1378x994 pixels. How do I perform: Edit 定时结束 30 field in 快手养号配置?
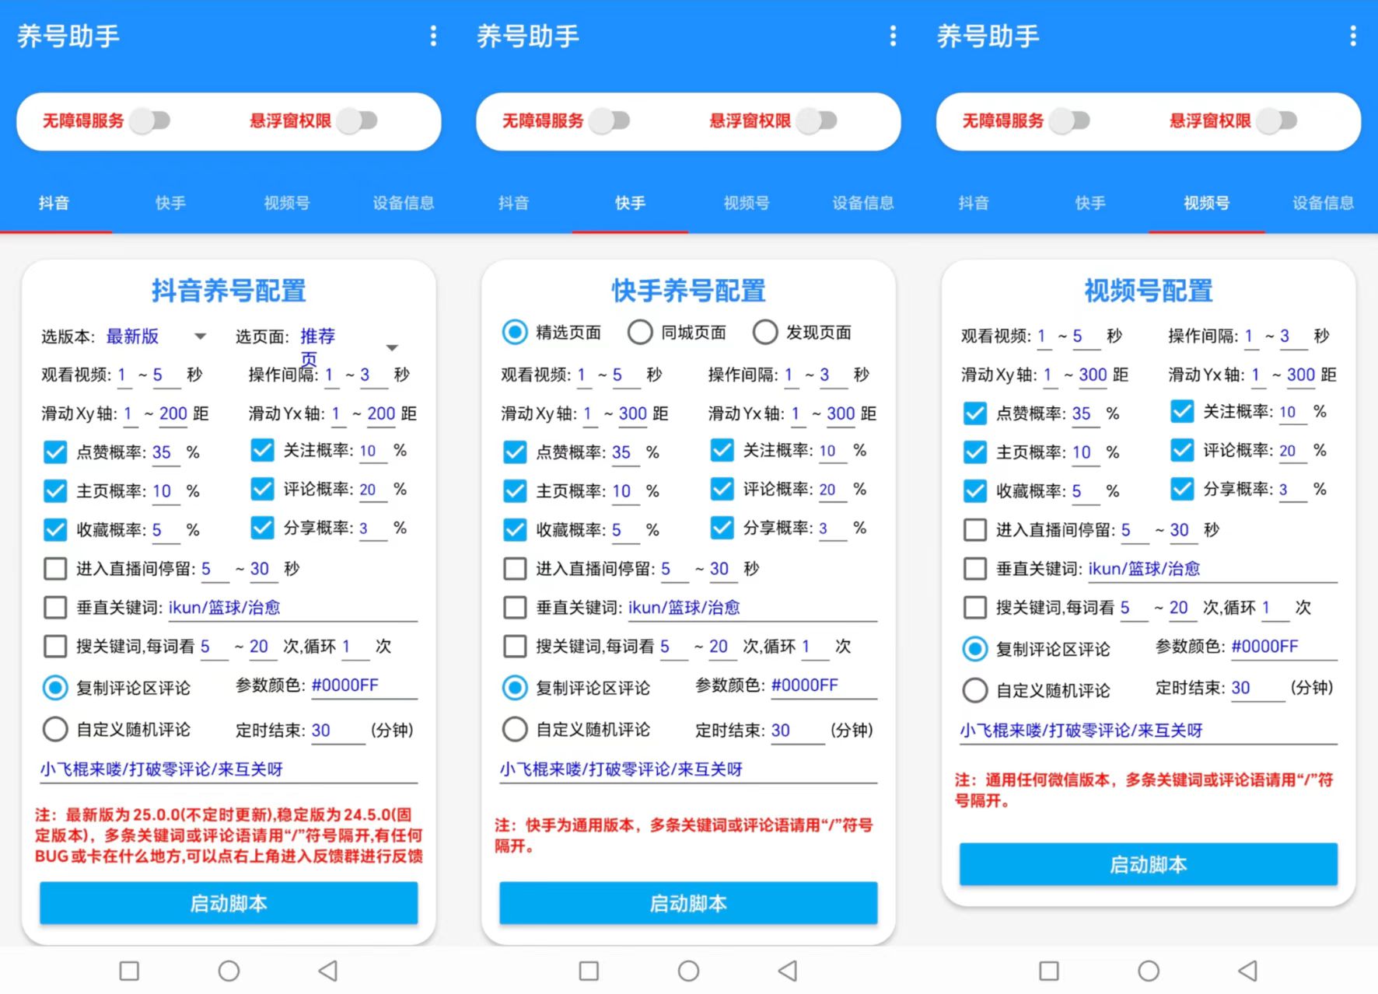[797, 731]
